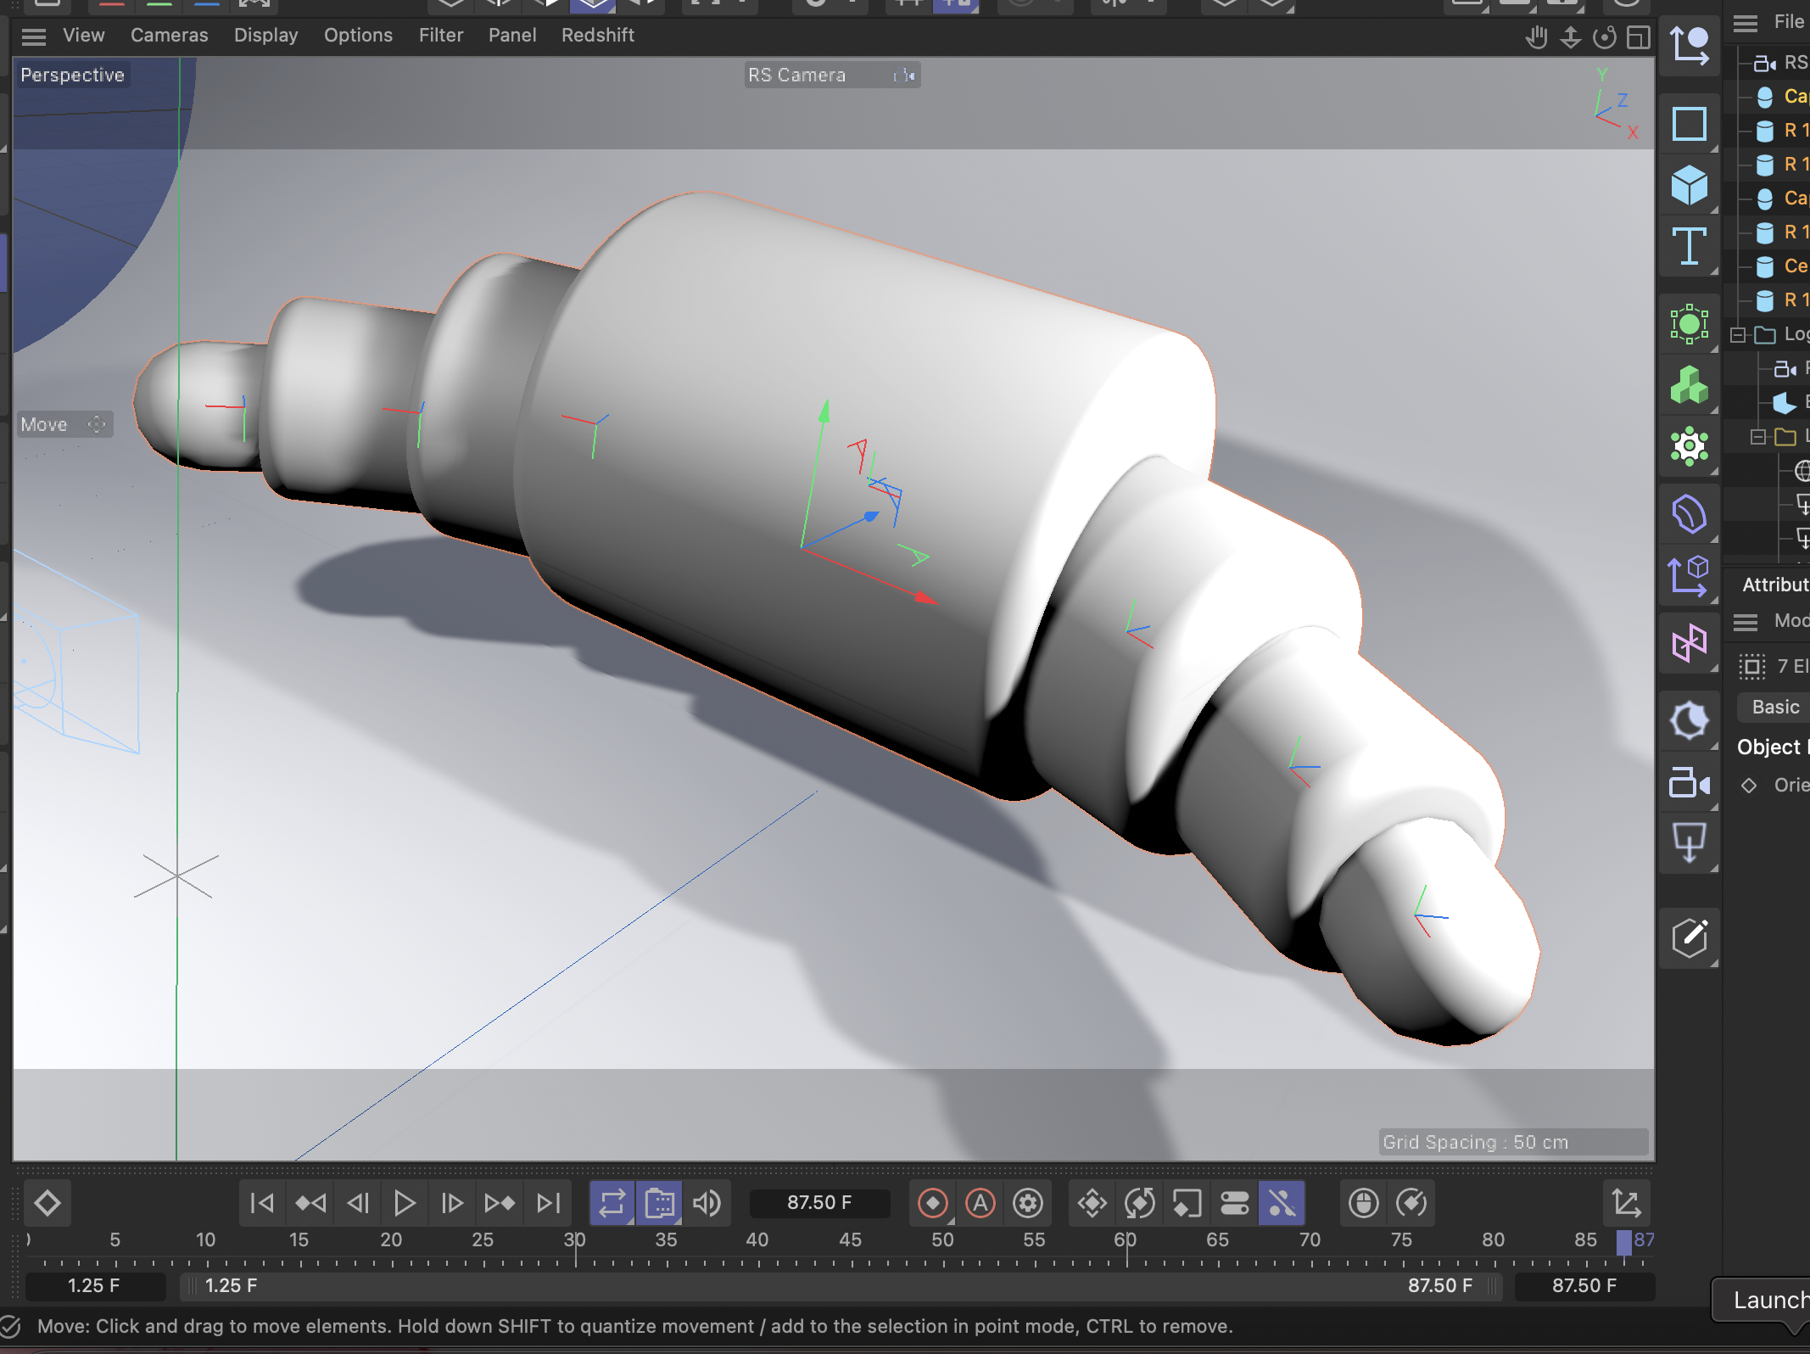Click the Launch button
The height and width of the screenshot is (1354, 1810).
click(x=1768, y=1301)
